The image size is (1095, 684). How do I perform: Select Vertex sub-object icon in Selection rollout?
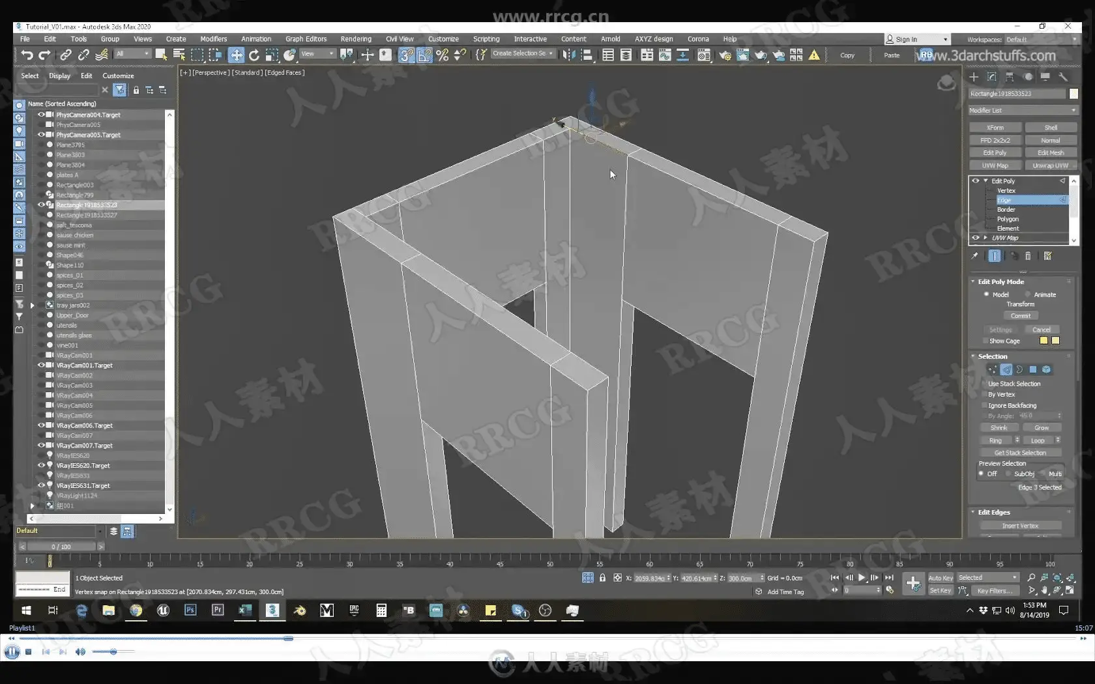coord(992,369)
